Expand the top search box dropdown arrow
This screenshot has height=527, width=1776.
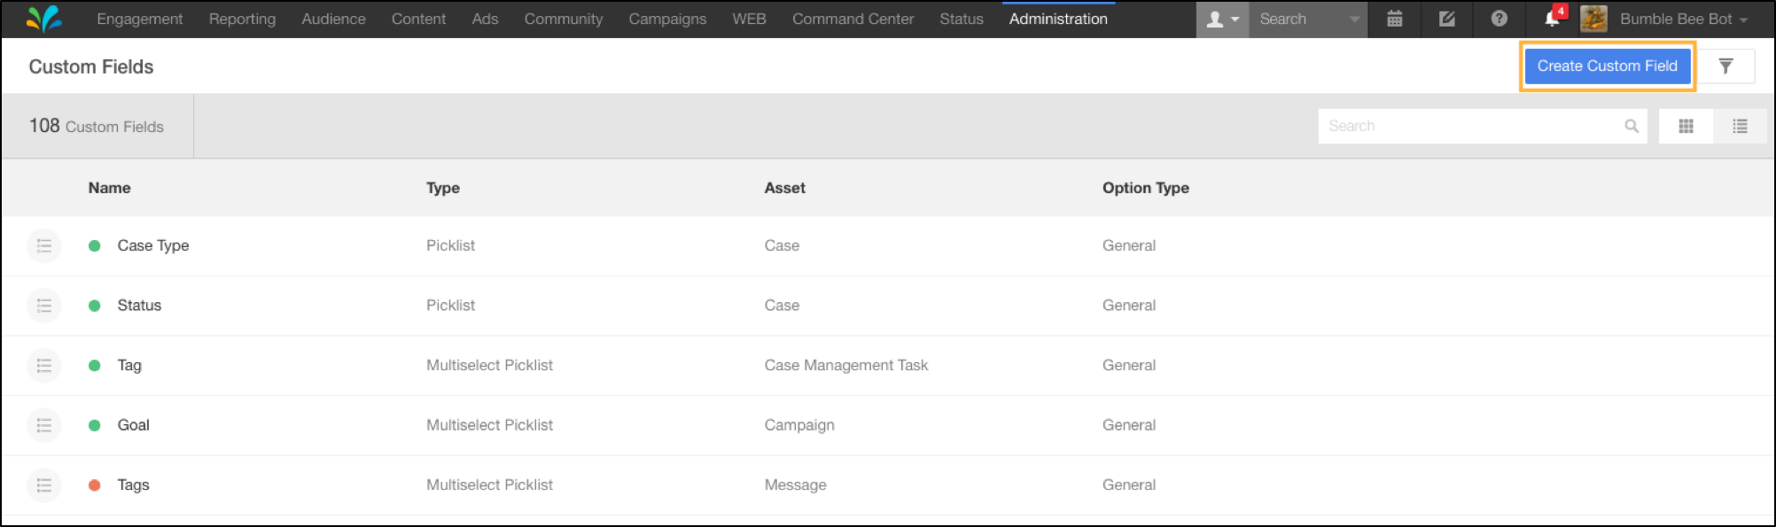(1354, 19)
